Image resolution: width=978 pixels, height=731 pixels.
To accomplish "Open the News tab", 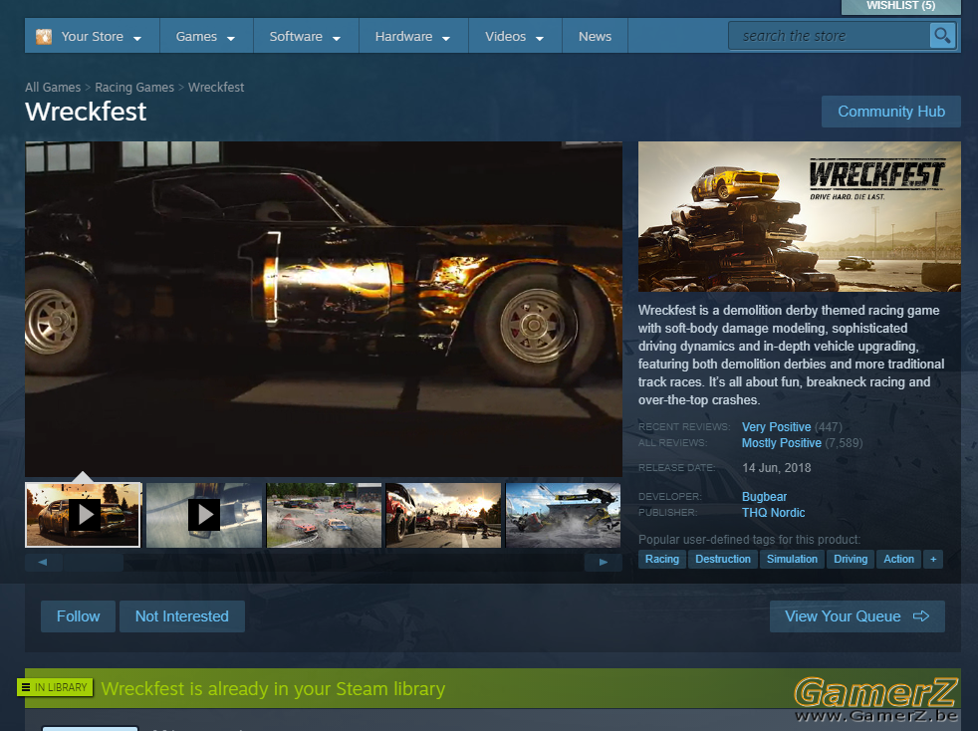I will [595, 36].
